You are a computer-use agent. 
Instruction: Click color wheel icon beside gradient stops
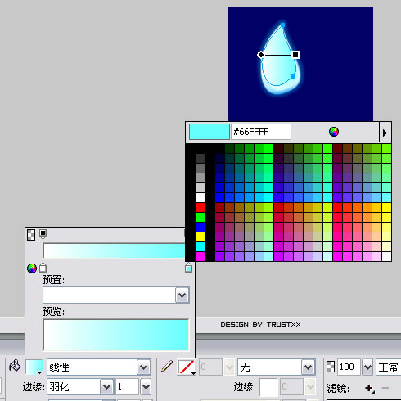[x=32, y=268]
